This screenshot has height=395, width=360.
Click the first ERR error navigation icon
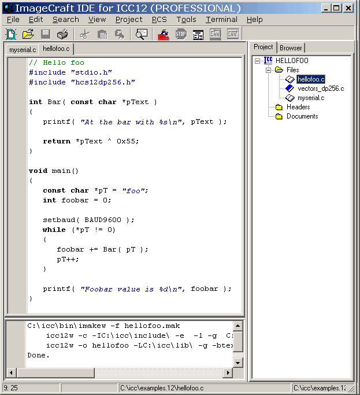(x=216, y=34)
